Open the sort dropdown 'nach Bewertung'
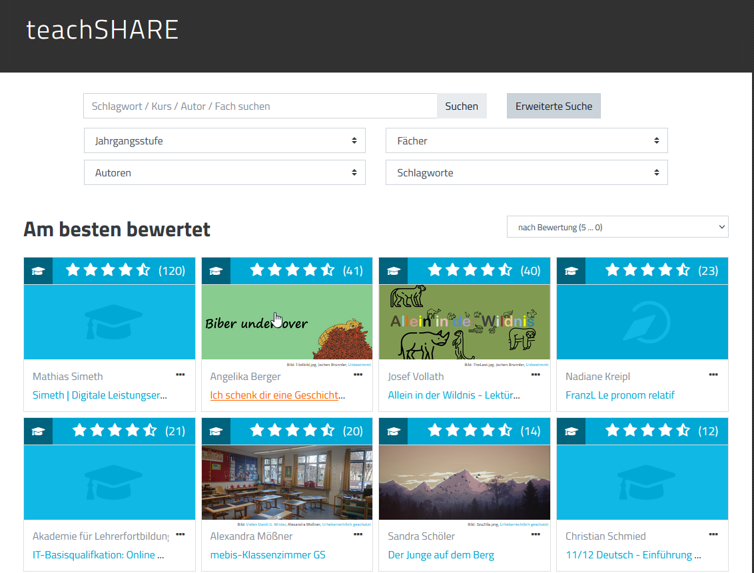 coord(617,227)
